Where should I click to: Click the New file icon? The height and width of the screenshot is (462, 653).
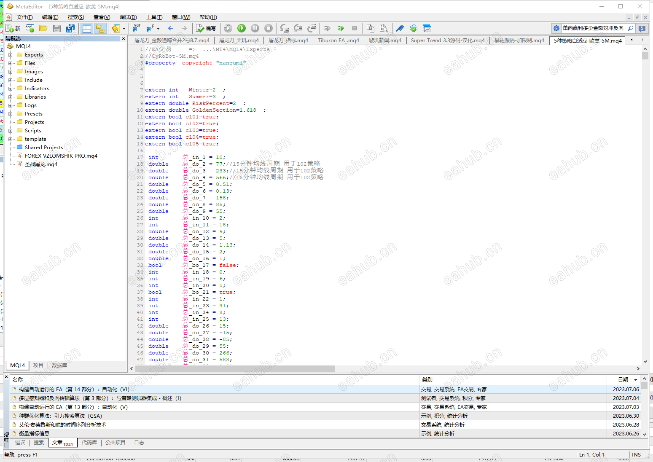tap(13, 28)
